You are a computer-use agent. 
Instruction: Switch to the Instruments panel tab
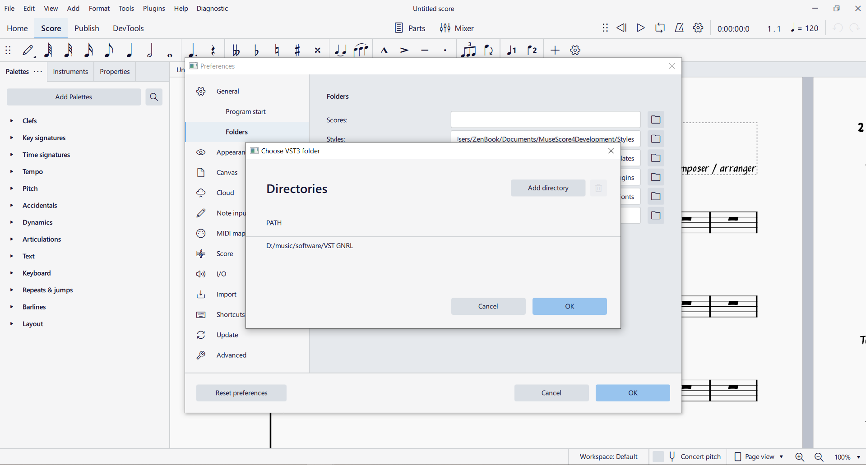pos(70,72)
